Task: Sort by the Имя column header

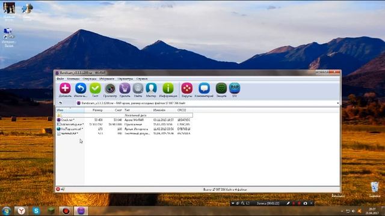Action: pos(70,110)
